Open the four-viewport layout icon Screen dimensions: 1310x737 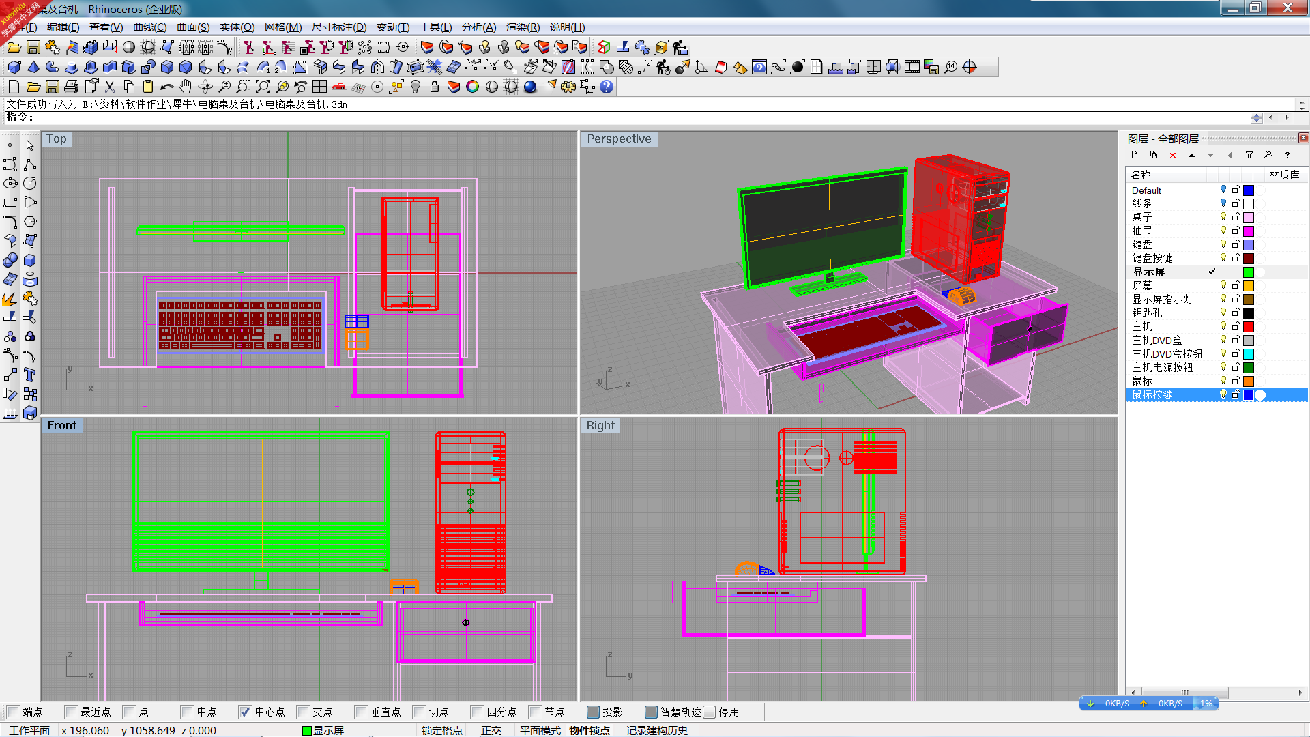coord(319,87)
